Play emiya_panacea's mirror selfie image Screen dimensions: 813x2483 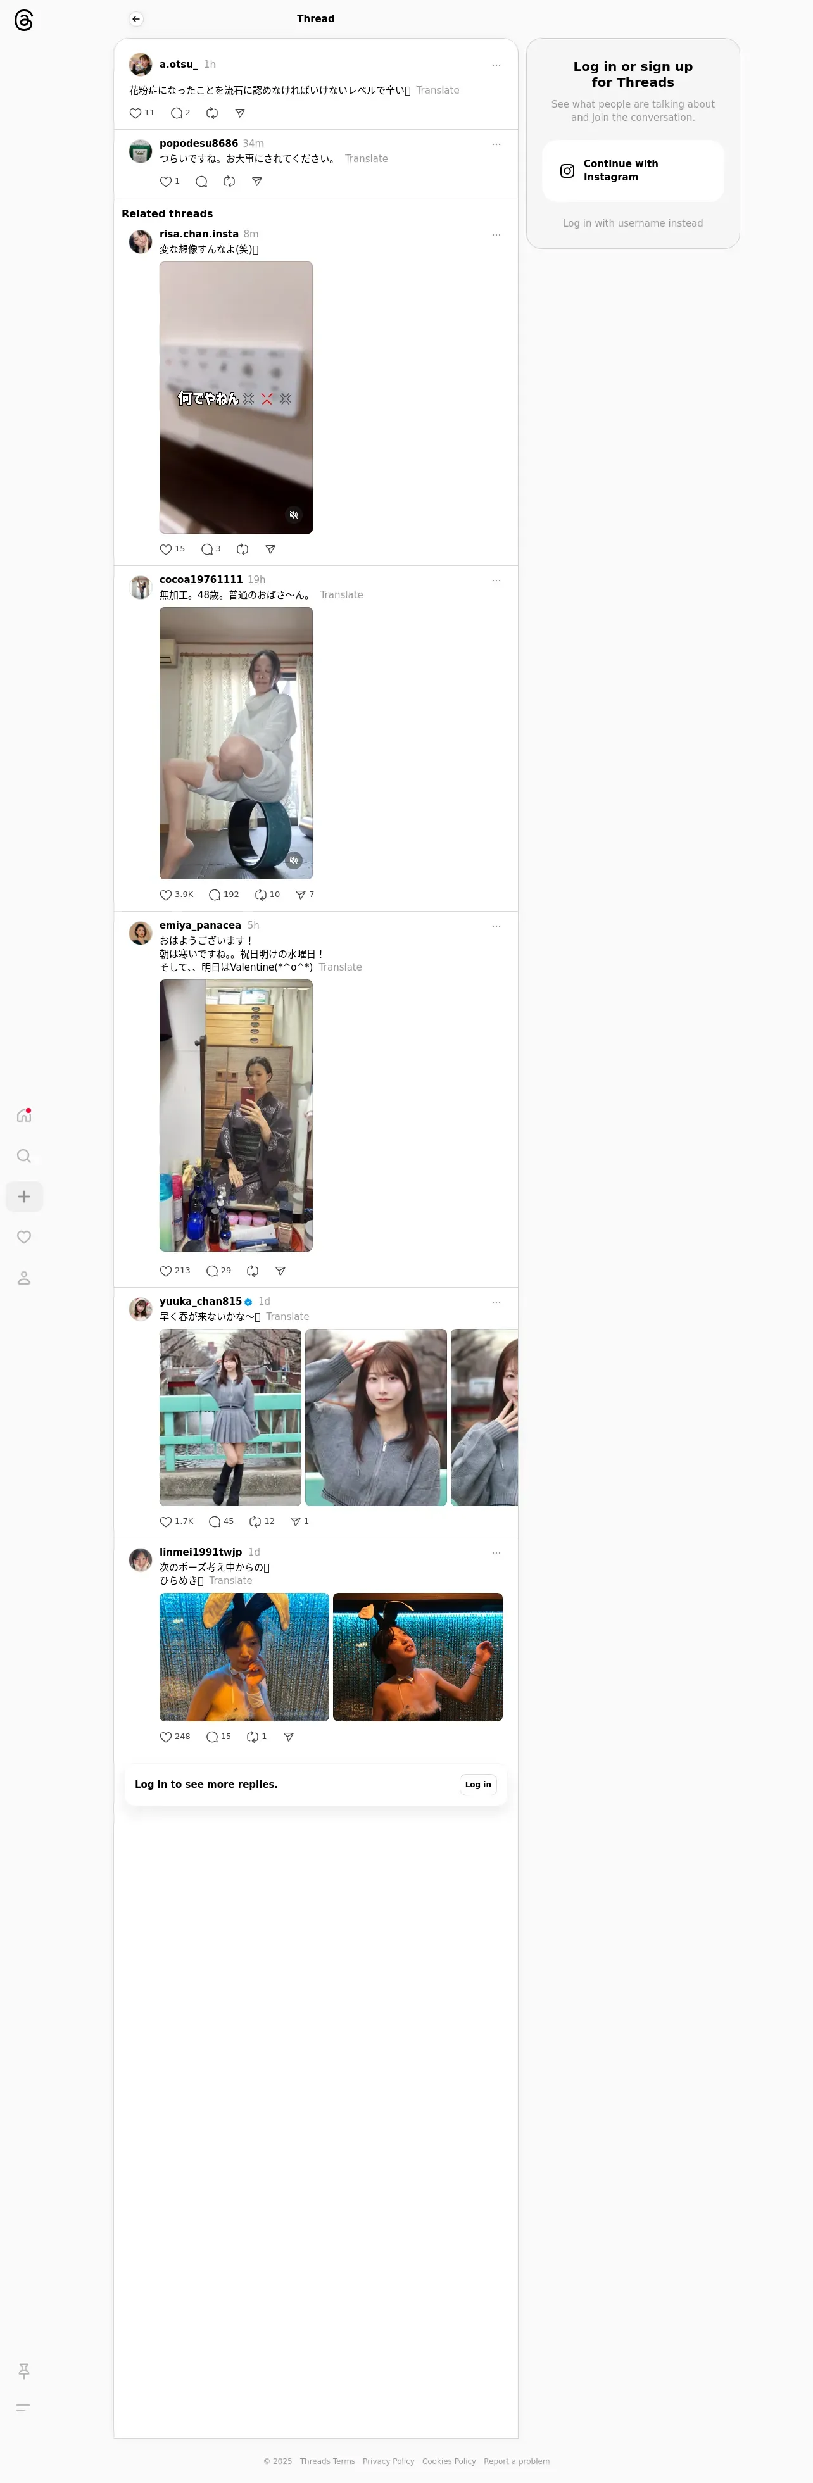[x=236, y=1116]
